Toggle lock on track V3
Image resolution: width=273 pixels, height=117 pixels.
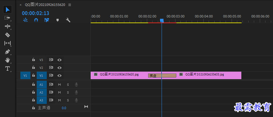pos(34,60)
